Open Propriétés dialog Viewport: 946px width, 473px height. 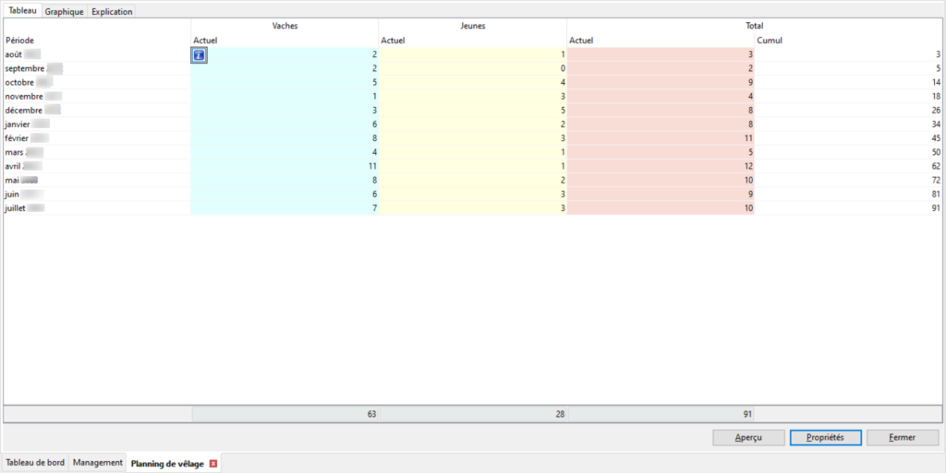825,437
